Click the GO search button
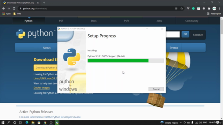 [x=185, y=34]
